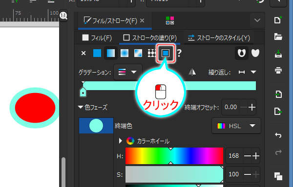
Task: Click the Print icon
Action: pos(278,71)
